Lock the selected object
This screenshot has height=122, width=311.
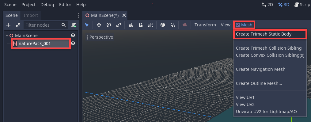pyautogui.click(x=141, y=25)
